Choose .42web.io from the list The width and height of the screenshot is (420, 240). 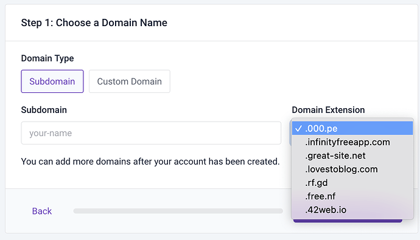(352, 210)
